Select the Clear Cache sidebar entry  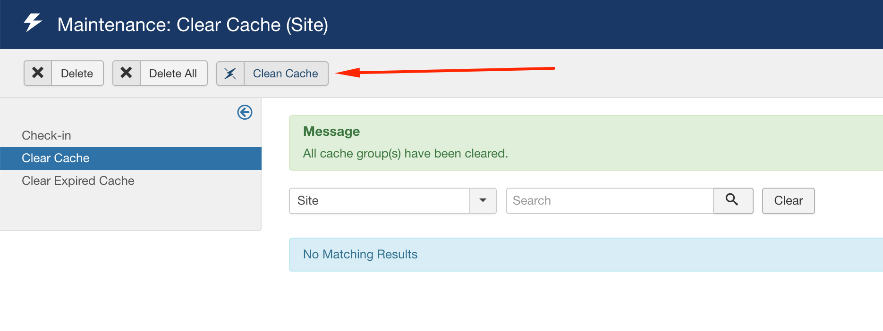coord(55,158)
